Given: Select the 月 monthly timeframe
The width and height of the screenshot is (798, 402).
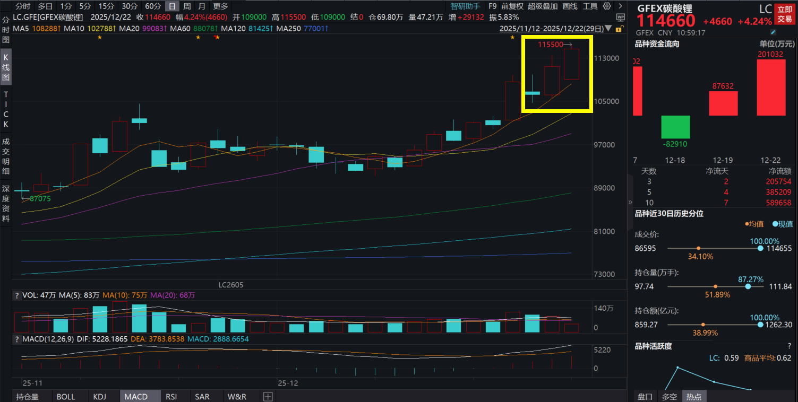Looking at the screenshot, I should [x=202, y=6].
